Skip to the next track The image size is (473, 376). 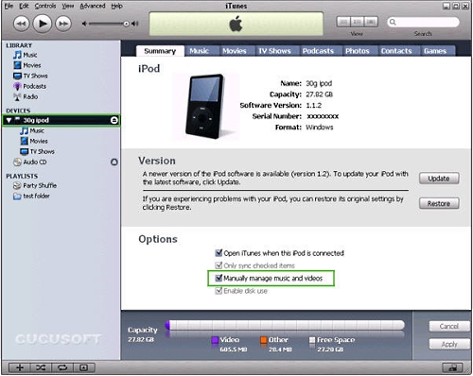tap(63, 24)
